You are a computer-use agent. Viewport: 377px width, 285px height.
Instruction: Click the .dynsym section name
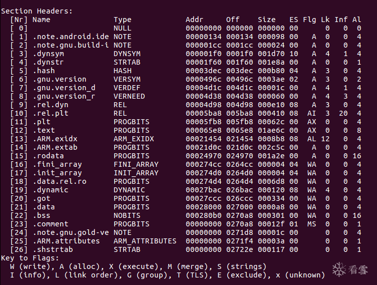click(x=48, y=54)
